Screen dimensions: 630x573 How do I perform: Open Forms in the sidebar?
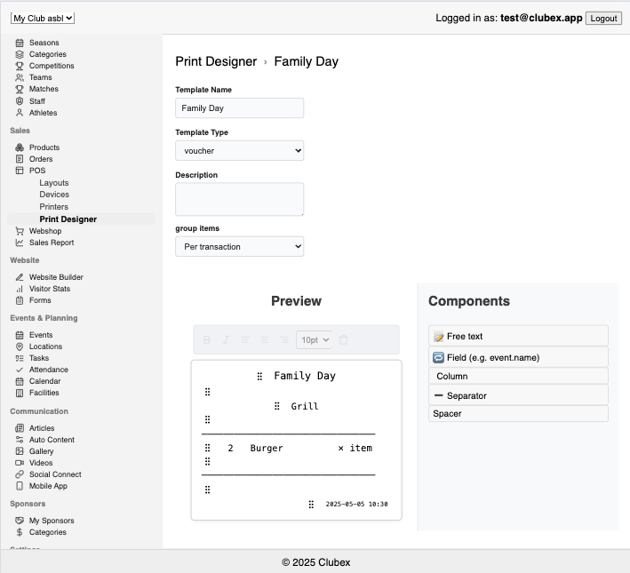tap(40, 300)
